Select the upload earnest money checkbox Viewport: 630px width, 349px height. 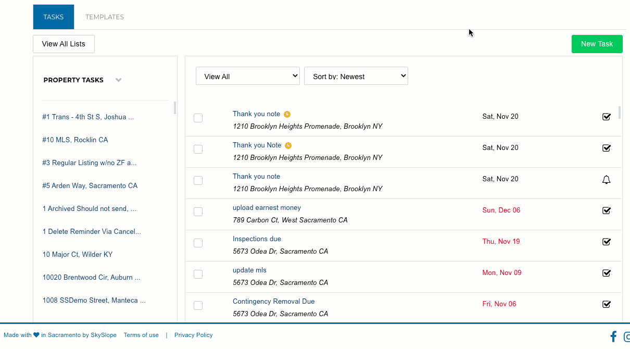point(198,212)
